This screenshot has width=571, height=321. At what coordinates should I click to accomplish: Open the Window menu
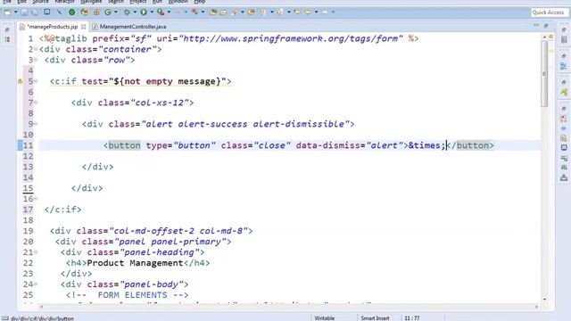178,2
